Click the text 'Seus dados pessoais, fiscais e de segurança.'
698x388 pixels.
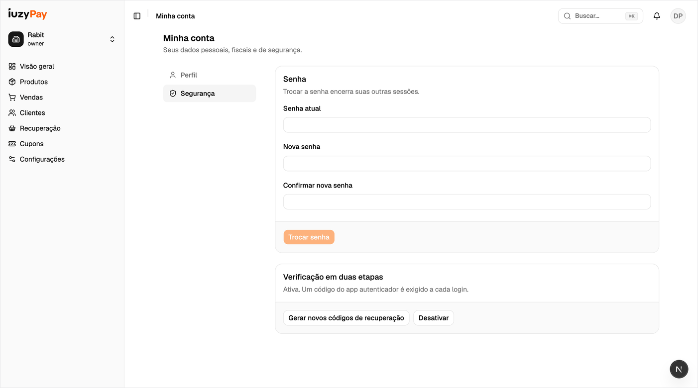coord(233,50)
